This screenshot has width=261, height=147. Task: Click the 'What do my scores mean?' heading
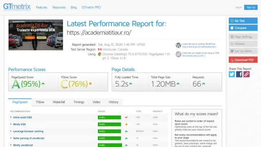tap(197, 114)
